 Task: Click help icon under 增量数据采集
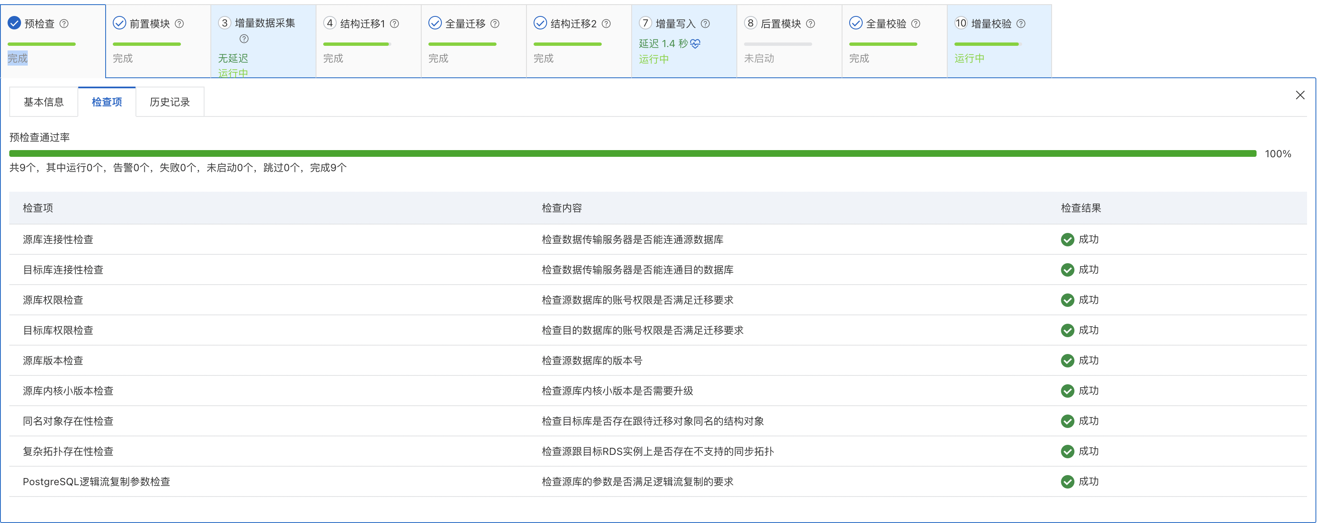(244, 39)
